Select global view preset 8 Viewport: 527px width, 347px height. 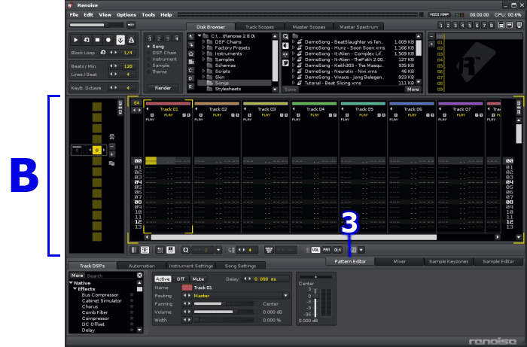[492, 25]
